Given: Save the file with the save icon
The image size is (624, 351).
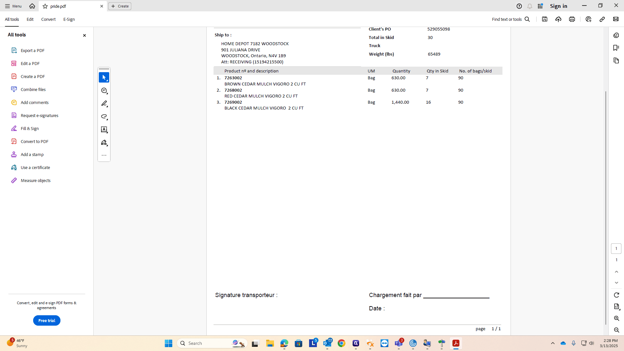Looking at the screenshot, I should tap(545, 19).
